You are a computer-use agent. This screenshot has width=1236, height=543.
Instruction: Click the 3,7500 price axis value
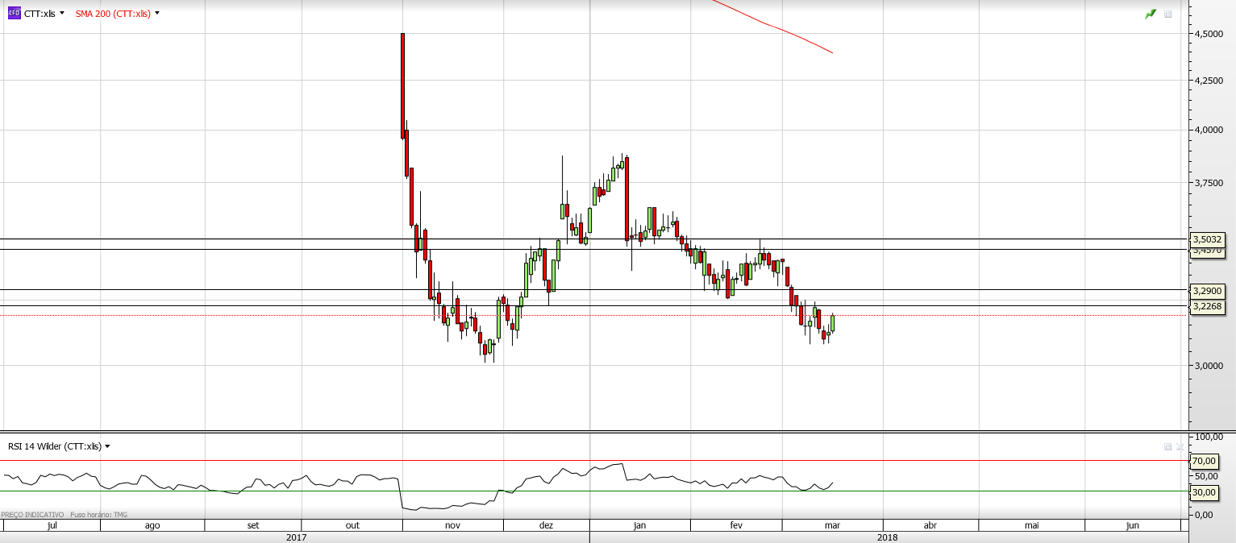click(x=1210, y=183)
